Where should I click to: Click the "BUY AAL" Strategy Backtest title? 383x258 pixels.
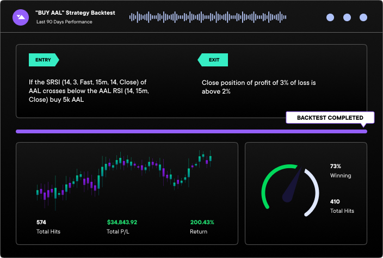(x=76, y=13)
